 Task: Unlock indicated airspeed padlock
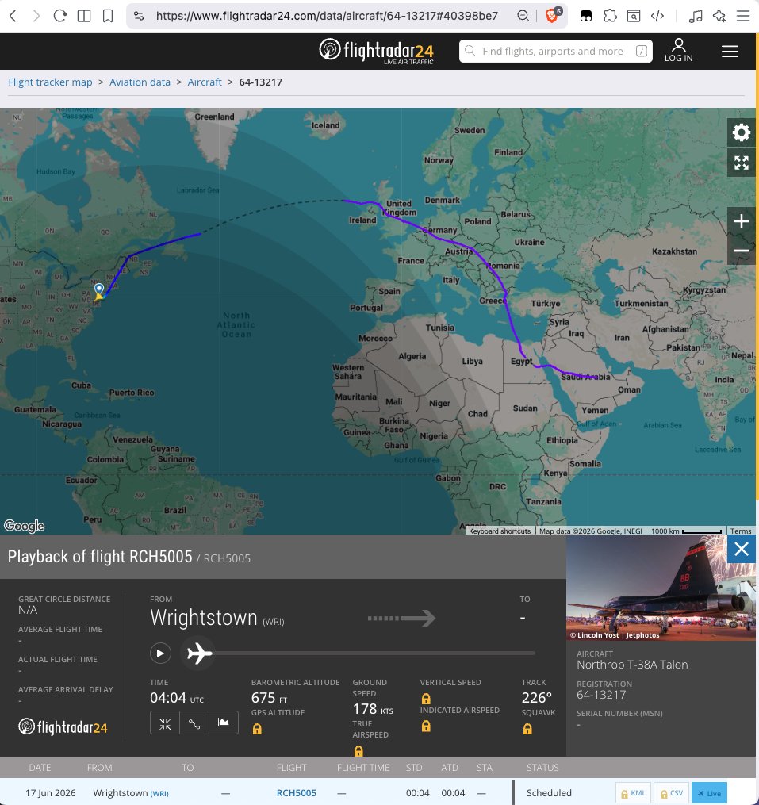tap(426, 726)
